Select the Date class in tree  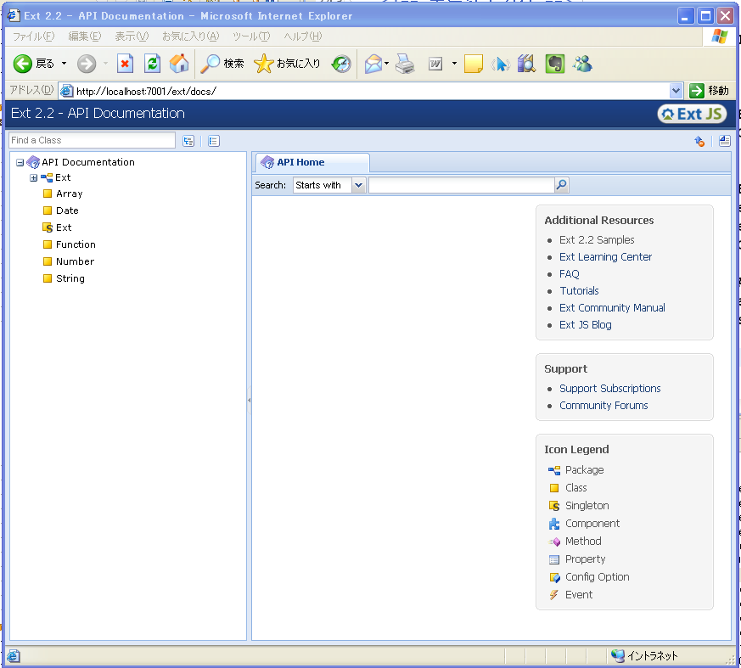67,211
